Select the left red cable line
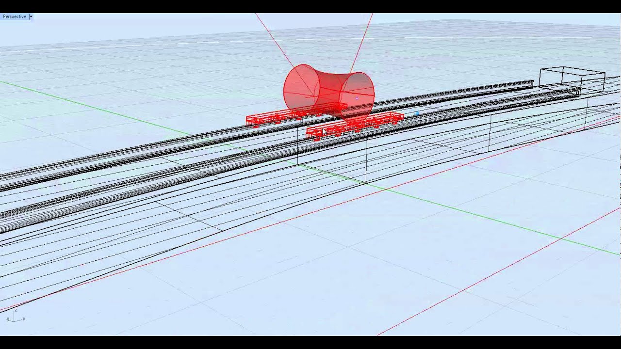The height and width of the screenshot is (349, 621). (x=274, y=40)
